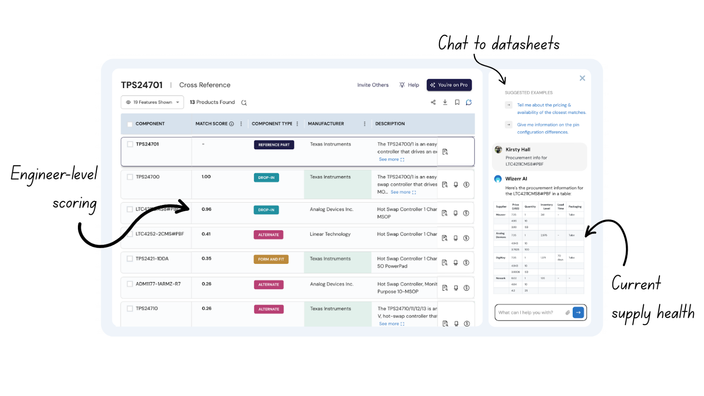Click dollar icon in 0.96 score row
This screenshot has height=396, width=704.
point(466,213)
